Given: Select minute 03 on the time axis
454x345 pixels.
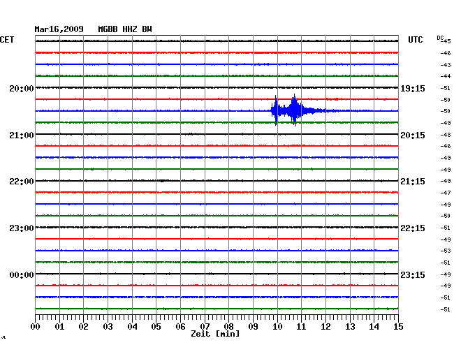Looking at the screenshot, I should (x=108, y=326).
